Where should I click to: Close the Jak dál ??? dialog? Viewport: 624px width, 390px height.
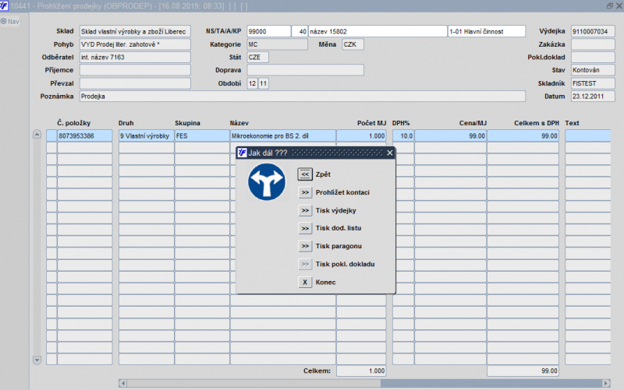point(390,153)
